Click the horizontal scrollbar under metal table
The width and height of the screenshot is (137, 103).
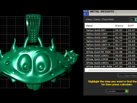pyautogui.click(x=112, y=70)
